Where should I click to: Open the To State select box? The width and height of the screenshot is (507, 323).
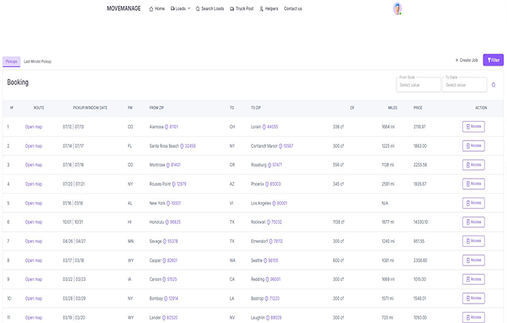464,84
